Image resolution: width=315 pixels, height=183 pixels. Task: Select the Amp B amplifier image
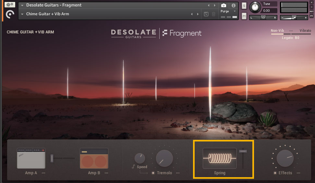click(x=94, y=158)
